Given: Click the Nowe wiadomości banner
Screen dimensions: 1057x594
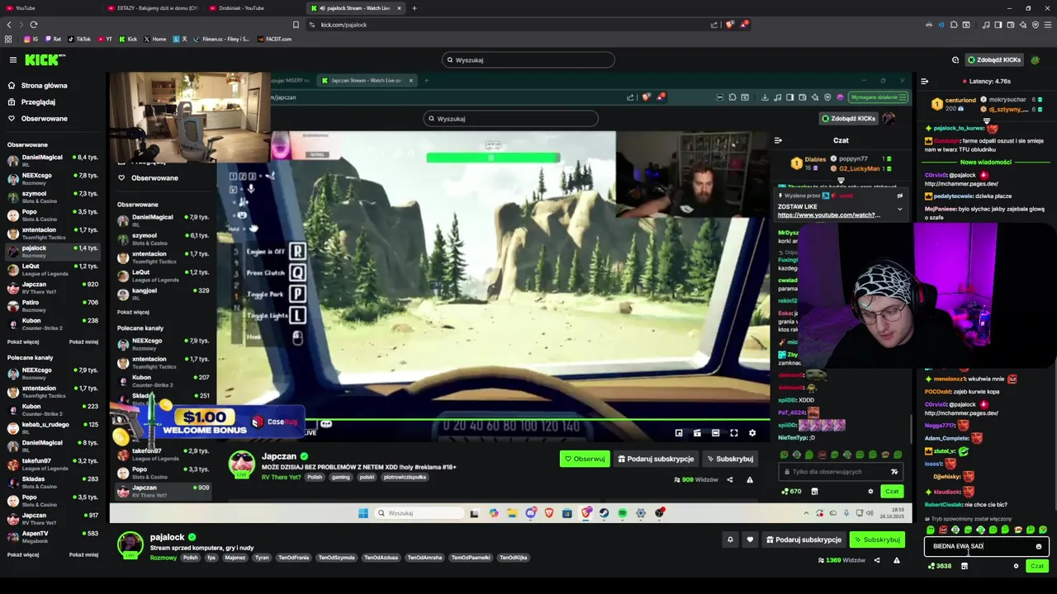Looking at the screenshot, I should pyautogui.click(x=985, y=163).
